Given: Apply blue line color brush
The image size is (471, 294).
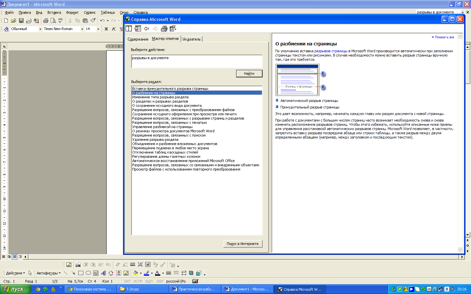Looking at the screenshot, I should click(x=147, y=273).
